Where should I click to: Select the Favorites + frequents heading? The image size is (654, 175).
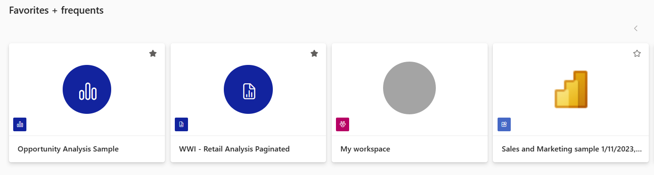(57, 10)
